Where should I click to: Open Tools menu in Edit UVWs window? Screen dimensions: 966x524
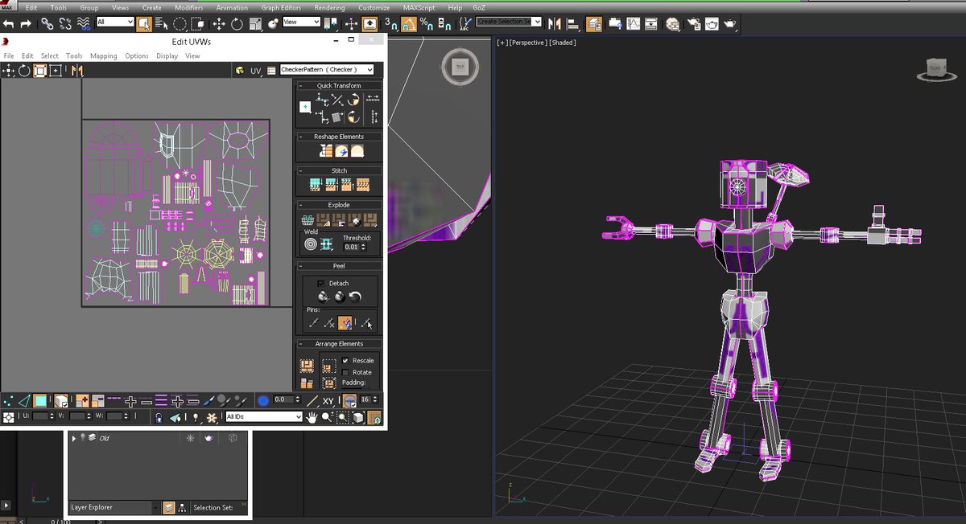(74, 56)
